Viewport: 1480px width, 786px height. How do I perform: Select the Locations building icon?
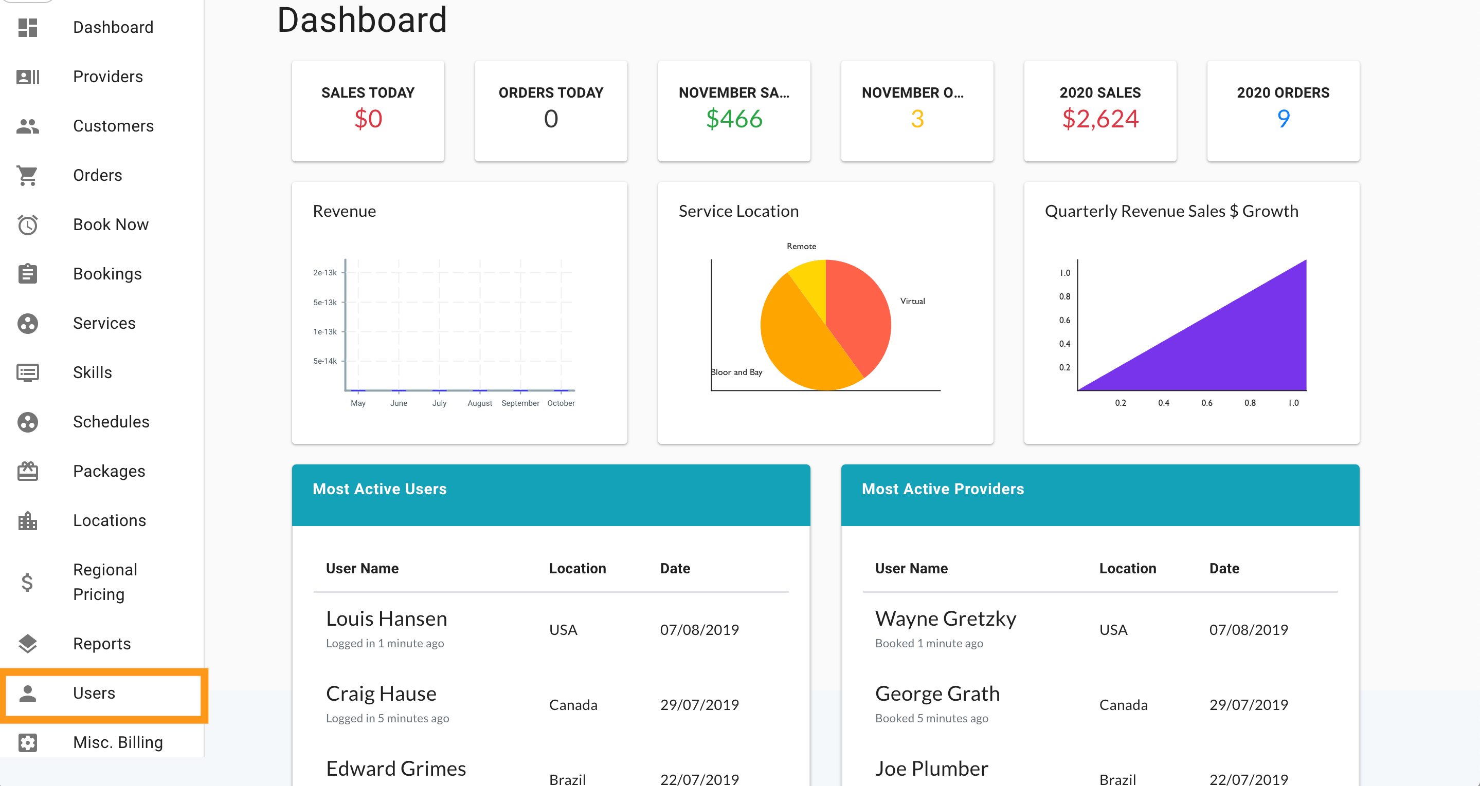coord(28,520)
